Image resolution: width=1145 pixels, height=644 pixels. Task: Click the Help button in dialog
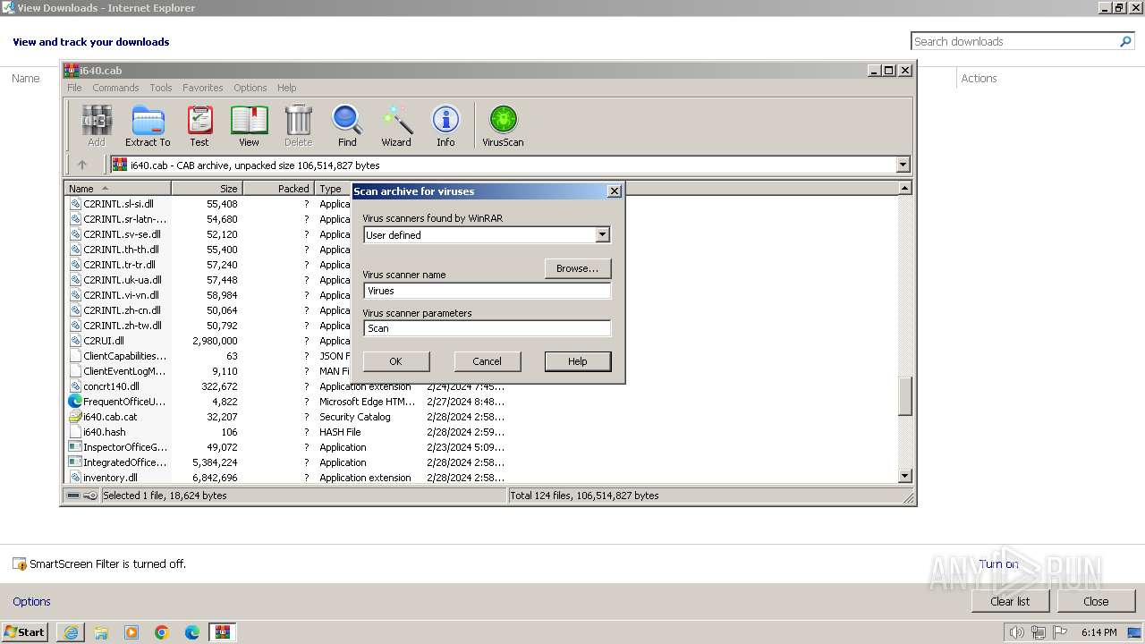578,361
